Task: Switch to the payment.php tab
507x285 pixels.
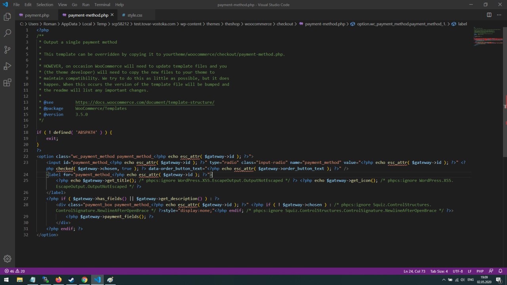Action: [x=36, y=15]
